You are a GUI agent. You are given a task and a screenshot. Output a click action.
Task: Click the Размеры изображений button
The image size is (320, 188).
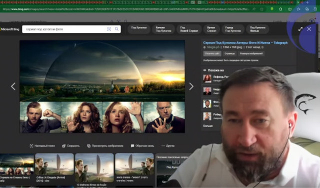click(x=251, y=53)
